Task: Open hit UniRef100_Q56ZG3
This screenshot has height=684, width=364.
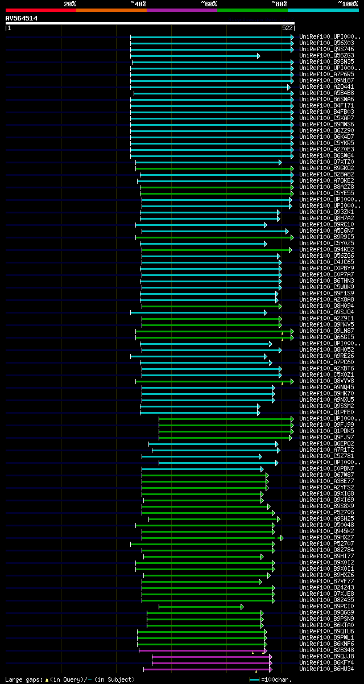Action: 326,55
